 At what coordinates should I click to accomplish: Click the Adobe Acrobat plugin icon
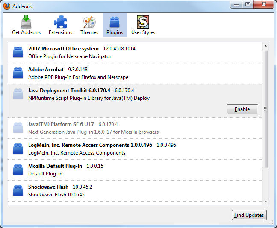(18, 73)
